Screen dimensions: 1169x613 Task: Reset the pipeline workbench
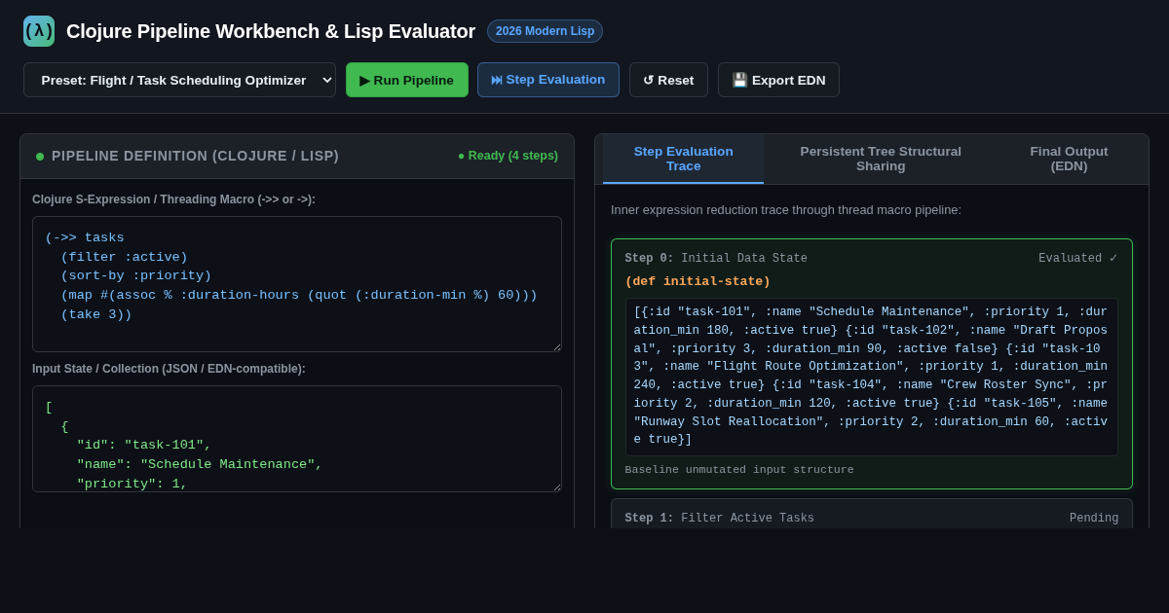[668, 80]
